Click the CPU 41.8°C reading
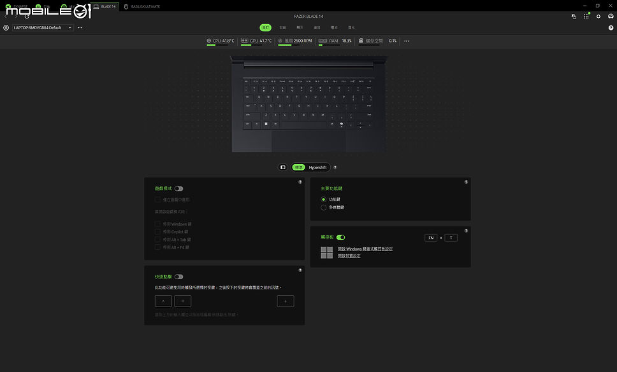Image resolution: width=617 pixels, height=372 pixels. click(228, 41)
